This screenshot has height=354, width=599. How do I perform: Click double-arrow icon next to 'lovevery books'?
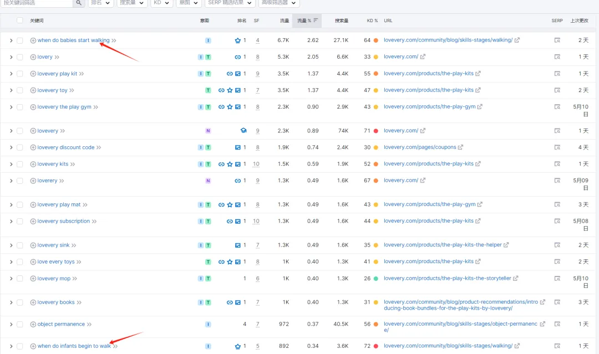point(79,302)
